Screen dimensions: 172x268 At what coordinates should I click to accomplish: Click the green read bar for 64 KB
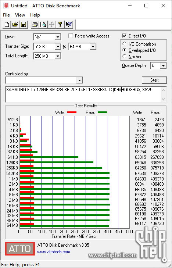pyautogui.click(x=49, y=157)
